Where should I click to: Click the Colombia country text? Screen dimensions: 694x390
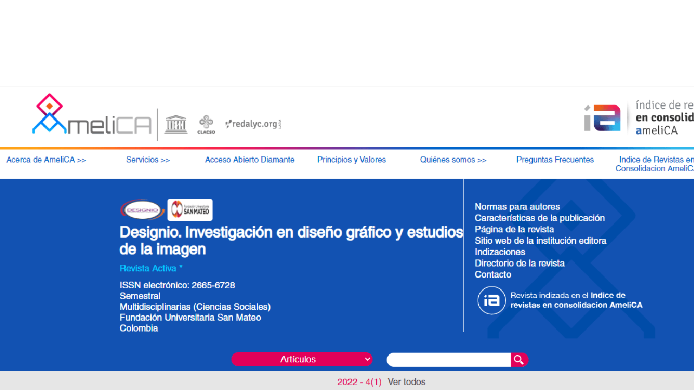139,328
